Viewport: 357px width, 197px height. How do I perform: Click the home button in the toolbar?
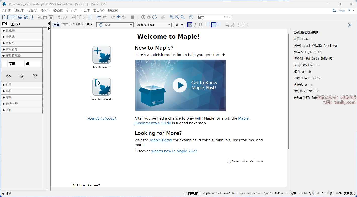118,17
